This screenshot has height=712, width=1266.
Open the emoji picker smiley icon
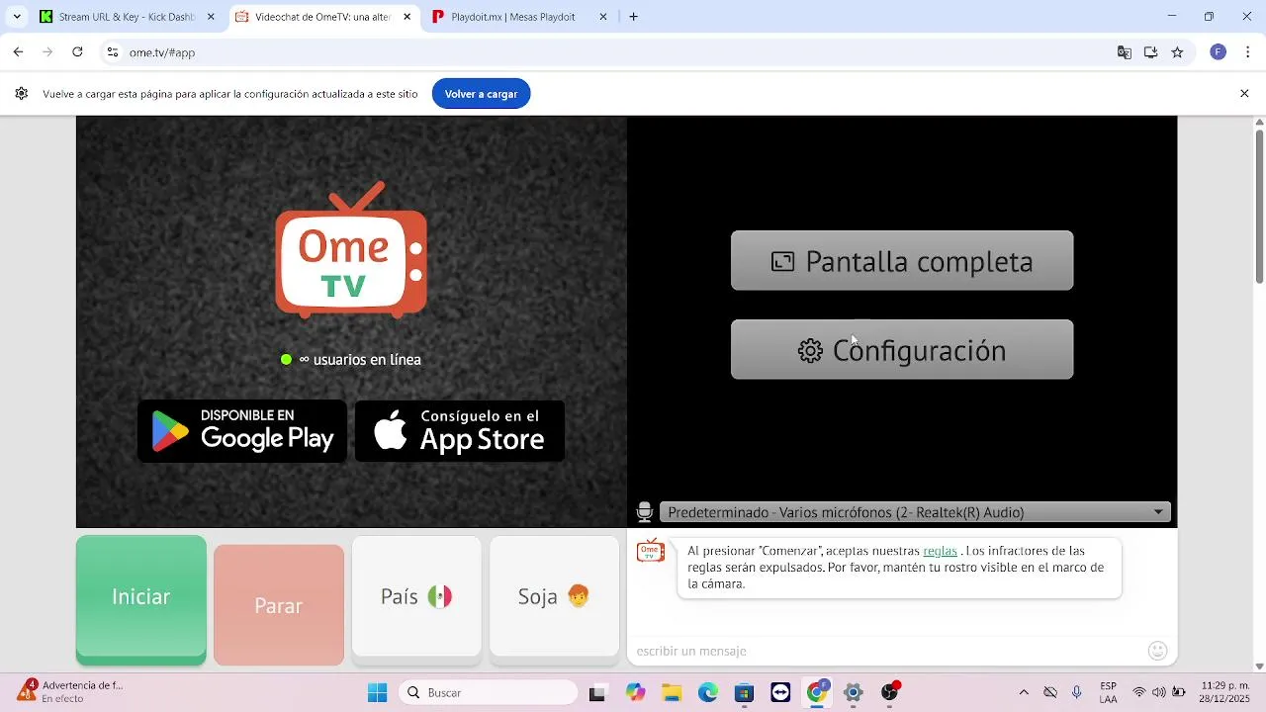tap(1158, 651)
